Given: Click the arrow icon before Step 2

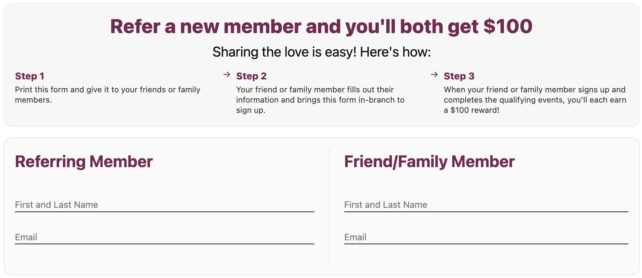Looking at the screenshot, I should (227, 75).
